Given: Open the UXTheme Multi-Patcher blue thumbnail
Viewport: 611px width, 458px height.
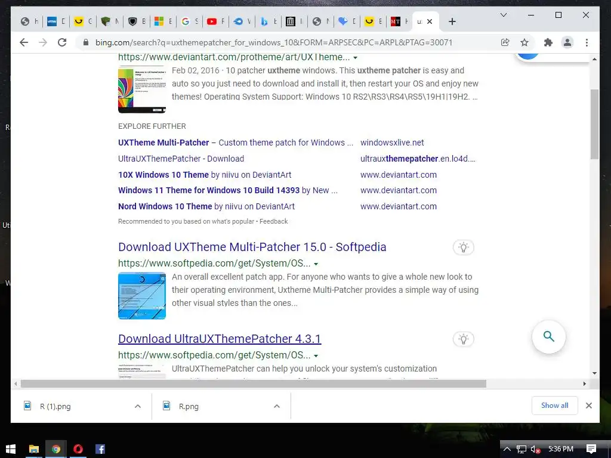Looking at the screenshot, I should click(142, 296).
